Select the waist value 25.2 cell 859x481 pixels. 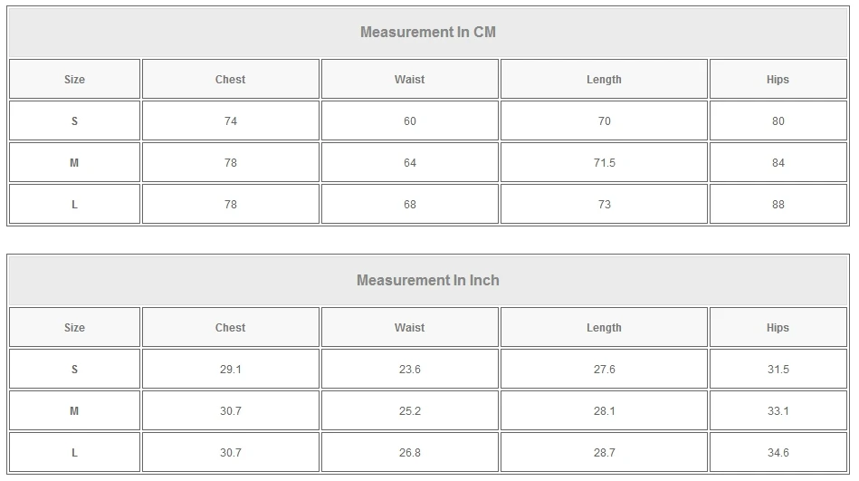(x=409, y=411)
